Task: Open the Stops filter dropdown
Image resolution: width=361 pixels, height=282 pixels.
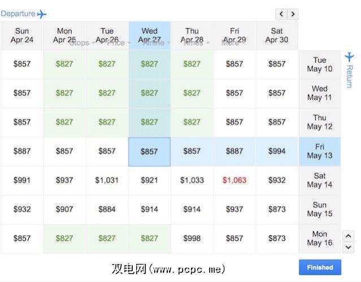Action: point(81,43)
